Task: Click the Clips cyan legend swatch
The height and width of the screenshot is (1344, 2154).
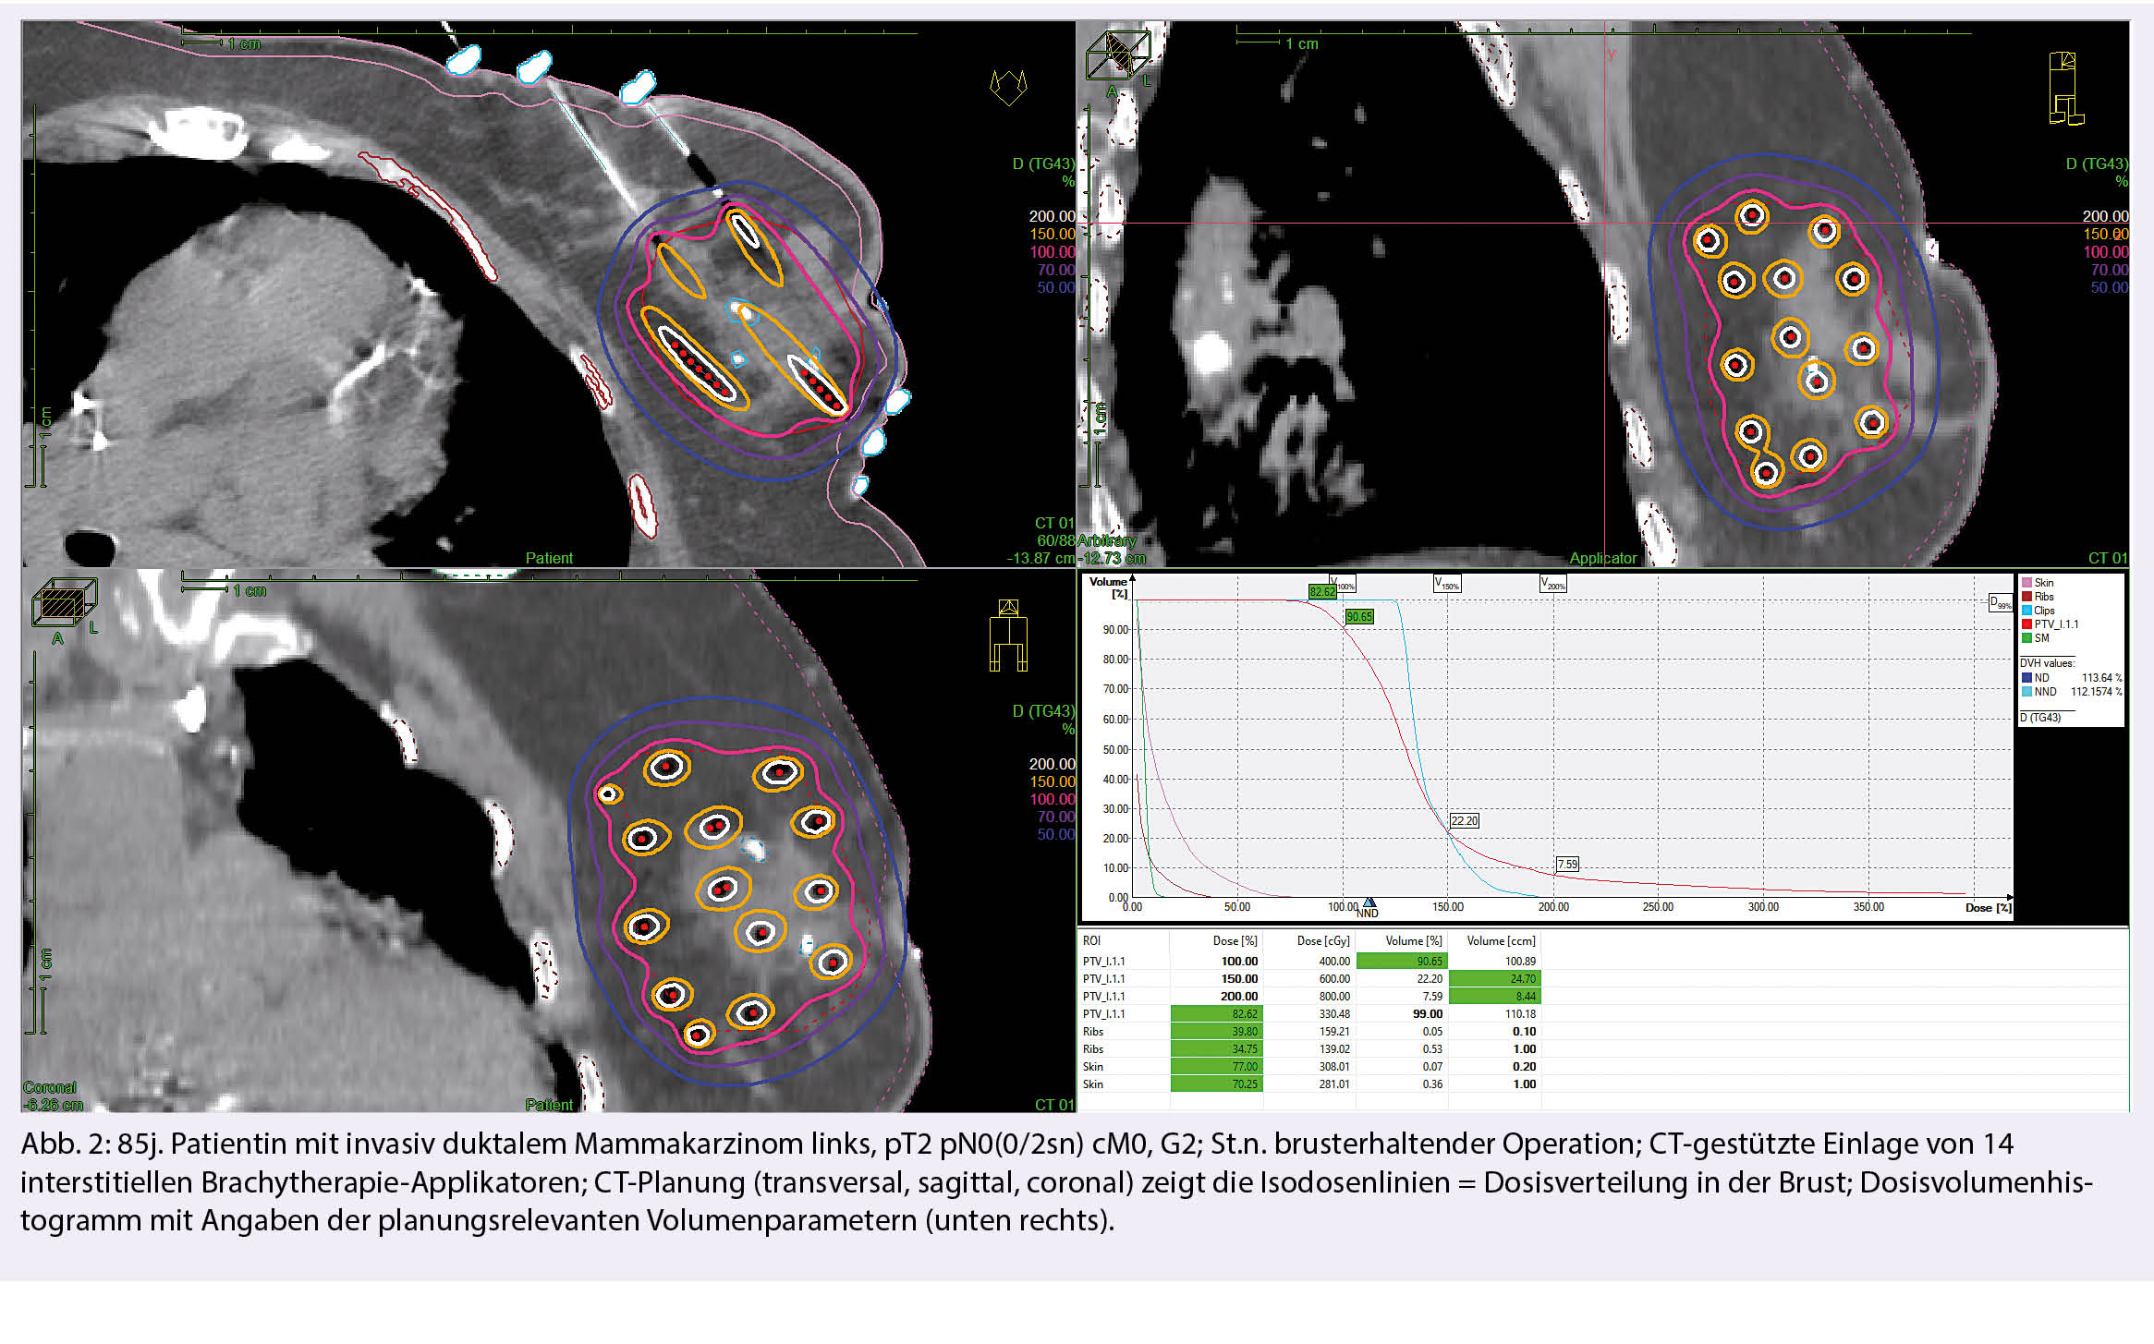Action: pyautogui.click(x=2027, y=611)
